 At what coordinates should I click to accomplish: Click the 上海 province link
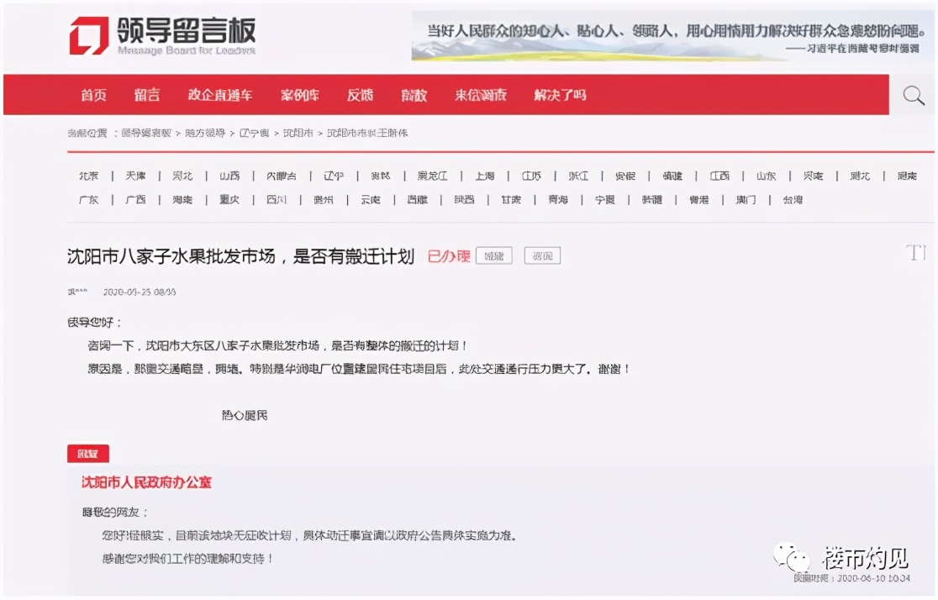coord(485,176)
